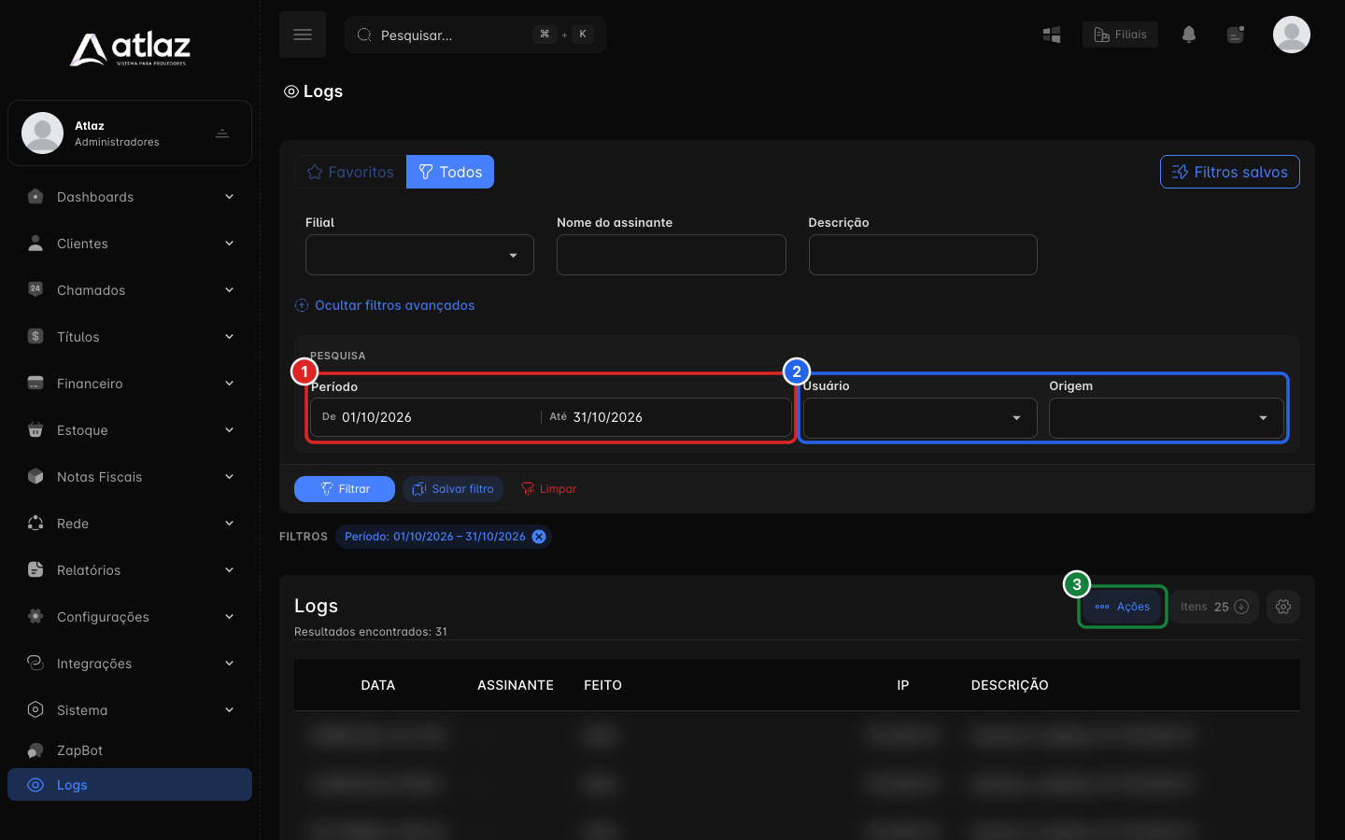The height and width of the screenshot is (840, 1345).
Task: Hide advanced filters link
Action: pos(385,305)
